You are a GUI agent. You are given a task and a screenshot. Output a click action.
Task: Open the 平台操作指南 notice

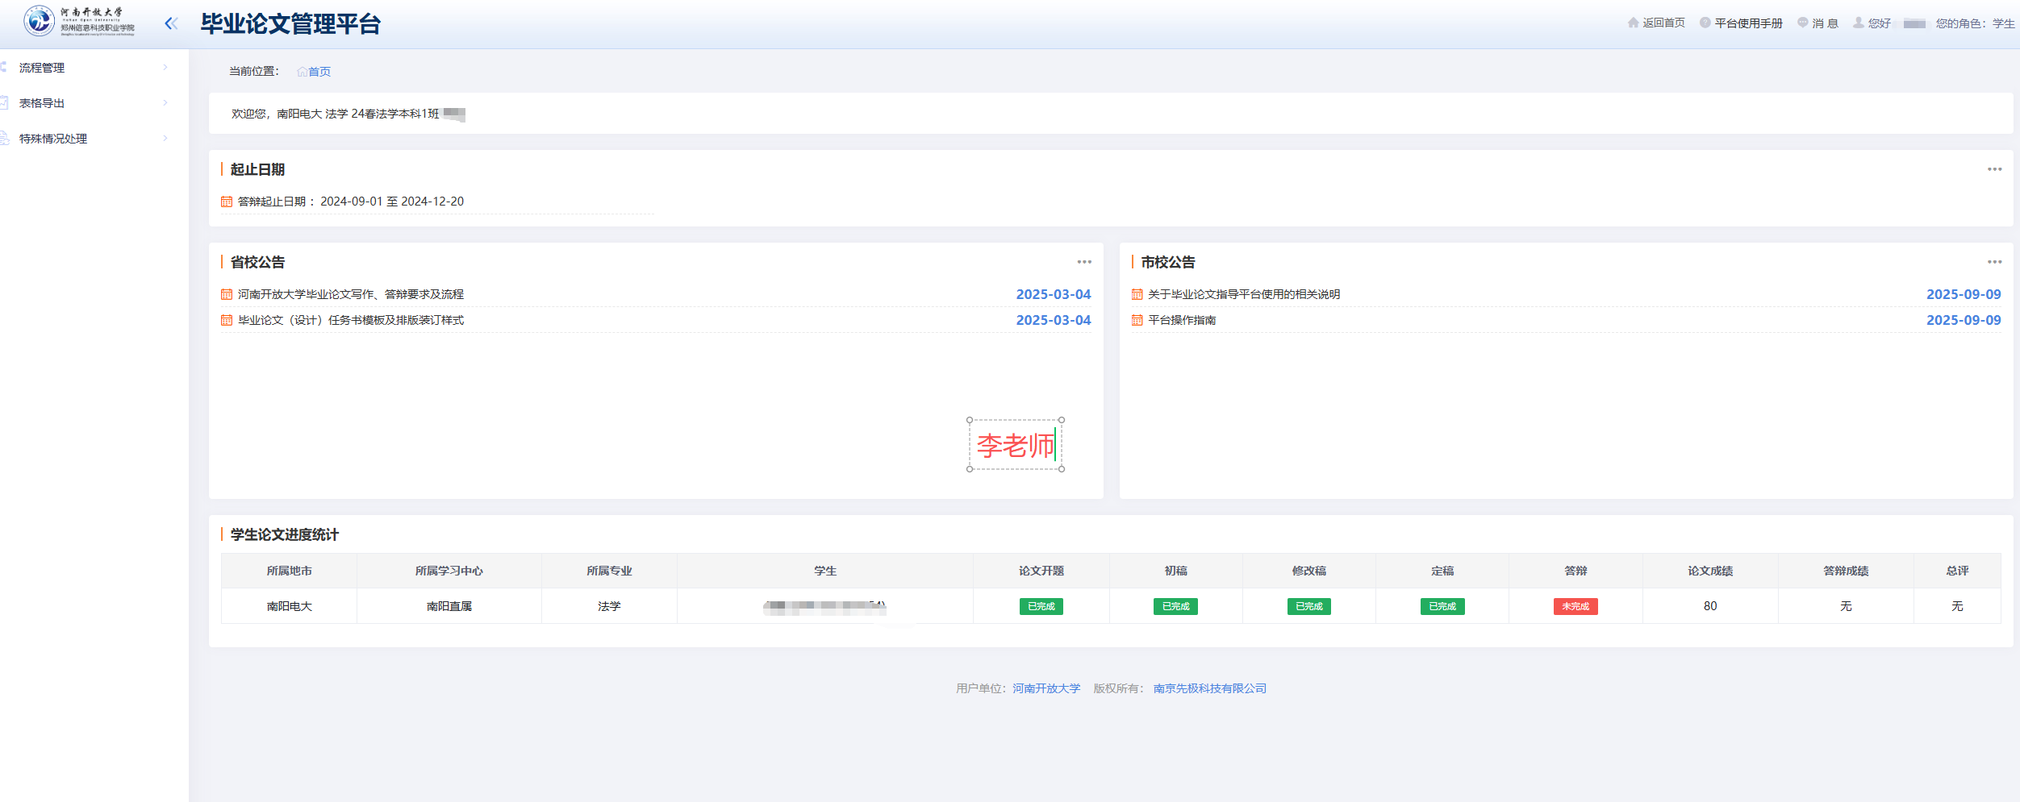[1182, 320]
